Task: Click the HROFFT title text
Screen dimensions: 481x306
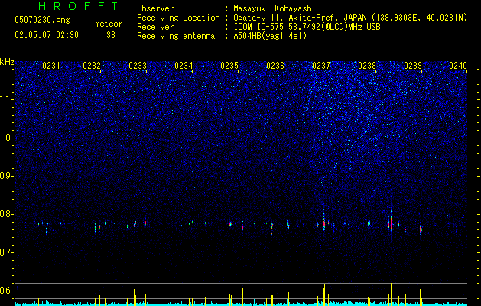Action: pos(79,6)
